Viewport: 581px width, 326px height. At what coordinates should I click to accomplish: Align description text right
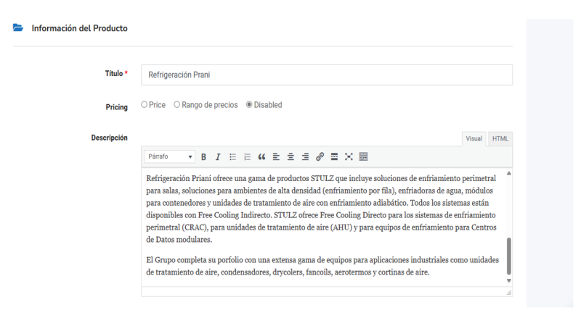[305, 156]
